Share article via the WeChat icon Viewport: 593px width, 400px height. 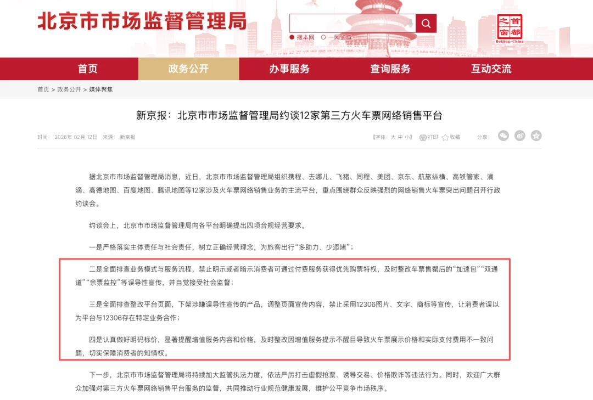(x=503, y=136)
